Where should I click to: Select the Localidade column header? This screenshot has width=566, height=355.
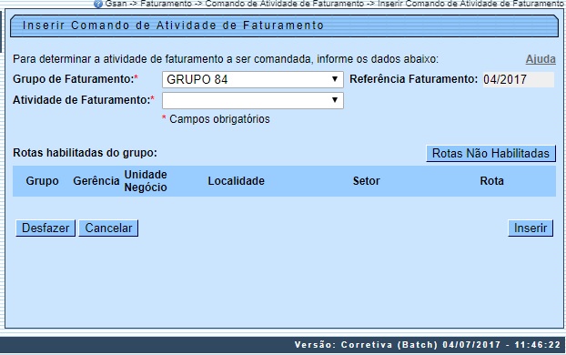236,181
